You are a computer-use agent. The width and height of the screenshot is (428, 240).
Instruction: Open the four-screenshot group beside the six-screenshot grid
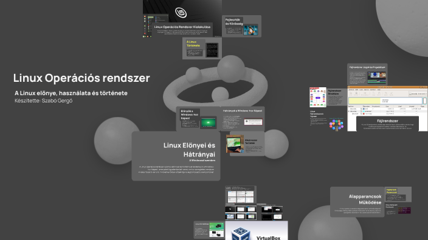click(272, 213)
